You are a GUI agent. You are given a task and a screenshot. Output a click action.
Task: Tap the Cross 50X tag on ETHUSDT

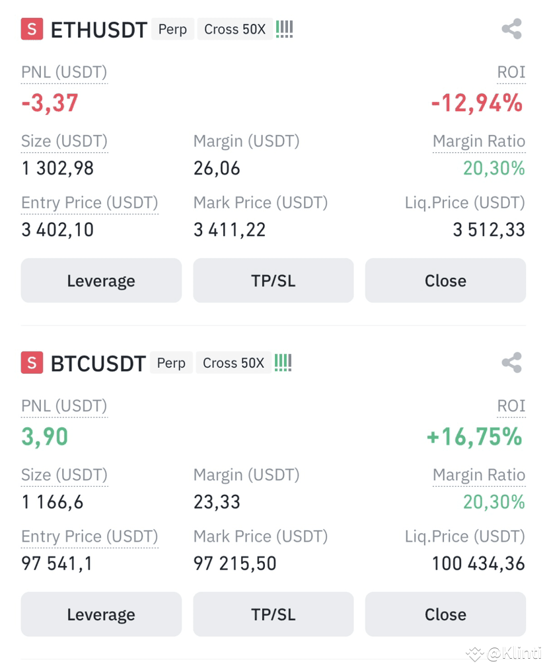click(x=235, y=29)
